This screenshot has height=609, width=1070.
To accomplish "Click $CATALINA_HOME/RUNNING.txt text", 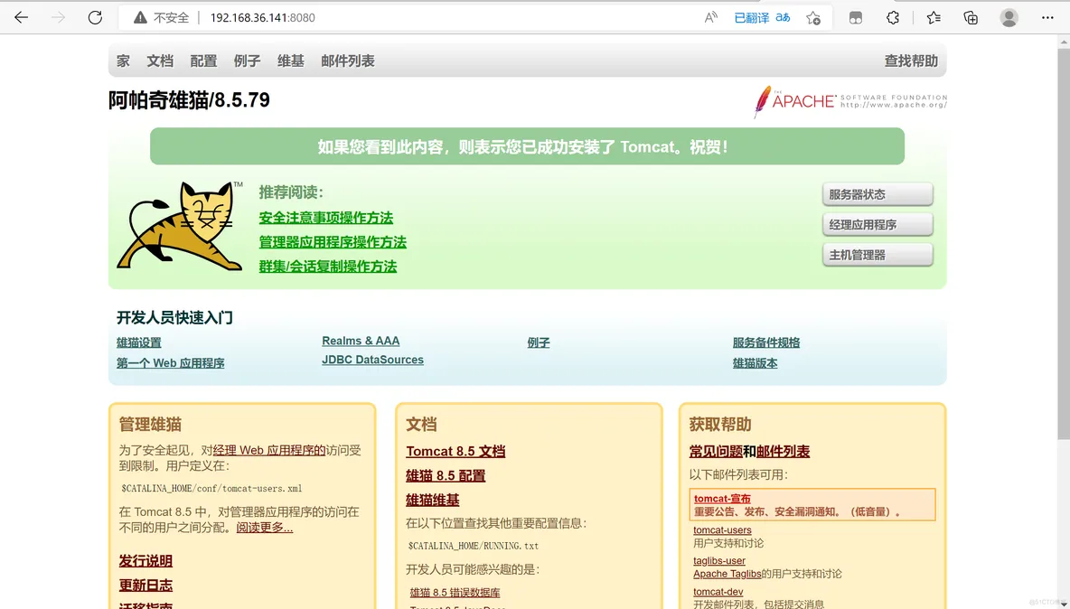I will [x=474, y=546].
